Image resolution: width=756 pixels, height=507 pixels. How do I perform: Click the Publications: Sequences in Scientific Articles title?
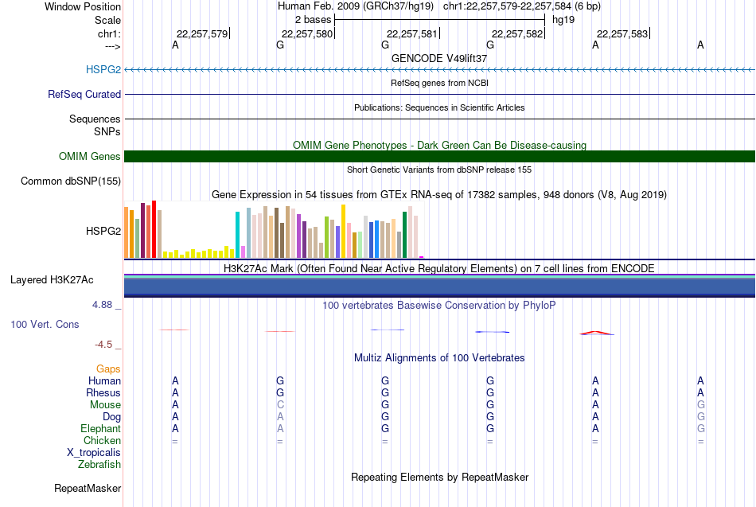click(x=439, y=107)
